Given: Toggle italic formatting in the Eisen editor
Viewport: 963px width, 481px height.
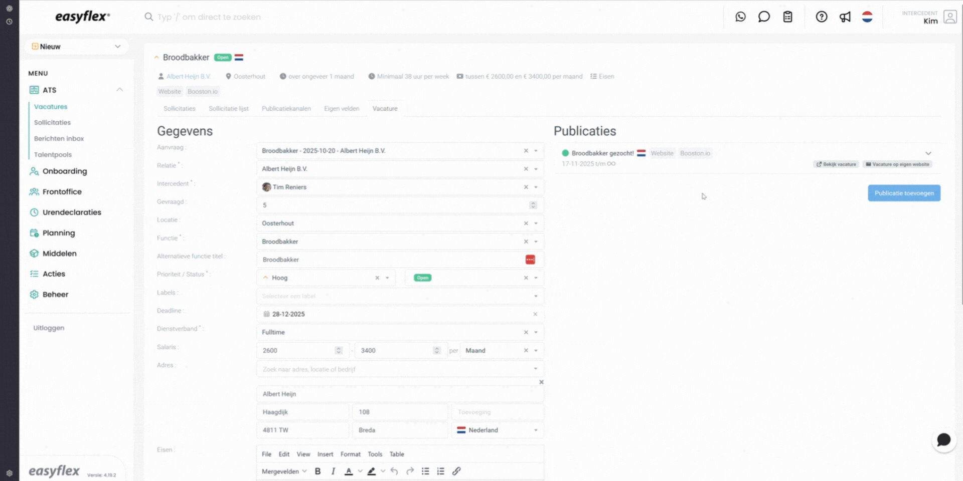Looking at the screenshot, I should tap(333, 471).
